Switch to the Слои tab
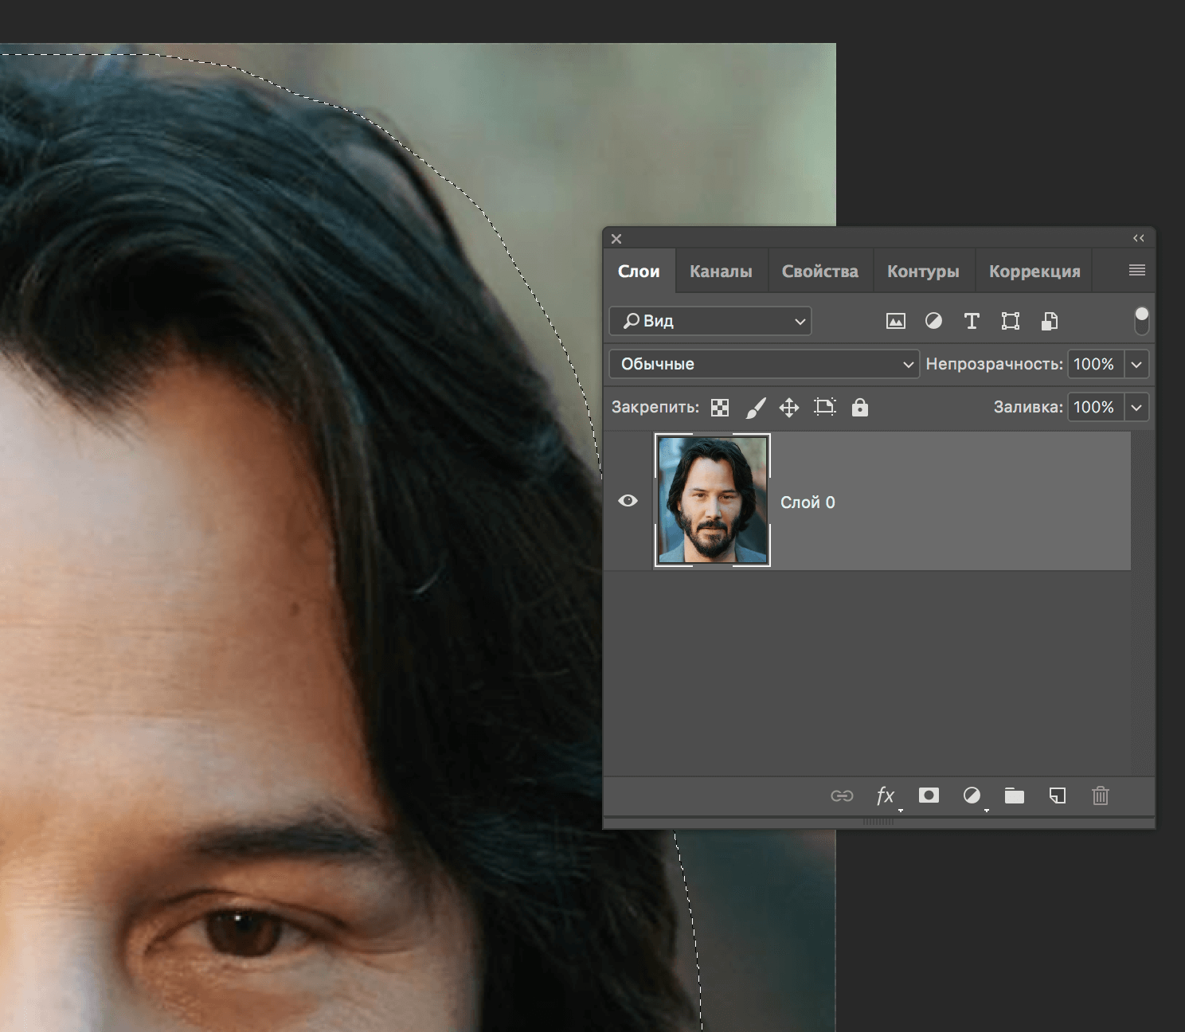 click(639, 272)
